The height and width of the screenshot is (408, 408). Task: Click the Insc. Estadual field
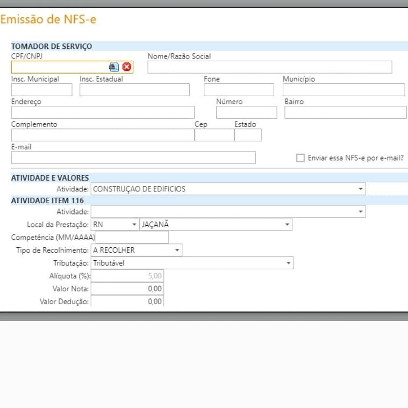(x=134, y=90)
